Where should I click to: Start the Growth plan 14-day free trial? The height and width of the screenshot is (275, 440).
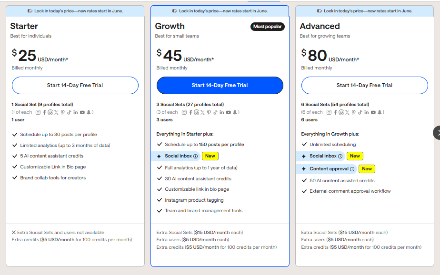point(220,86)
